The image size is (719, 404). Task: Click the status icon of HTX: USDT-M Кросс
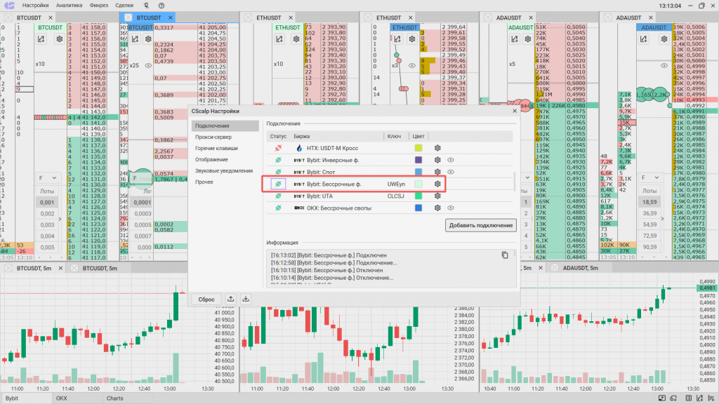click(278, 148)
